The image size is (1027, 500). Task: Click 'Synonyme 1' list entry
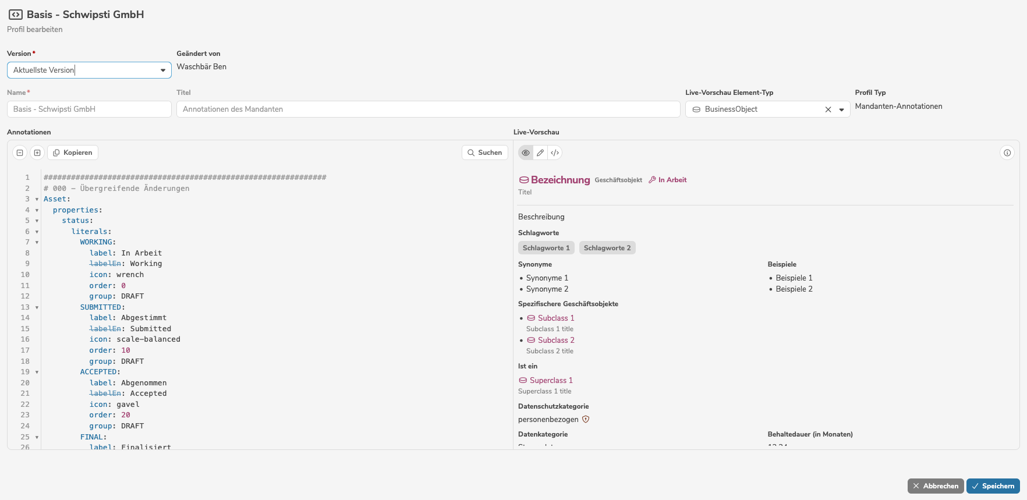[547, 278]
